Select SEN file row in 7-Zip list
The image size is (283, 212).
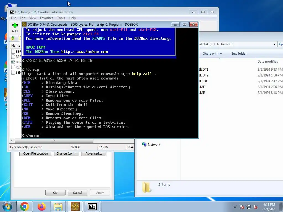tap(16, 72)
